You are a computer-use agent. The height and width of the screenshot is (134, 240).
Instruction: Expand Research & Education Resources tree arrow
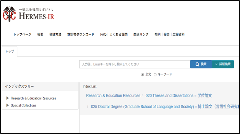(8, 98)
